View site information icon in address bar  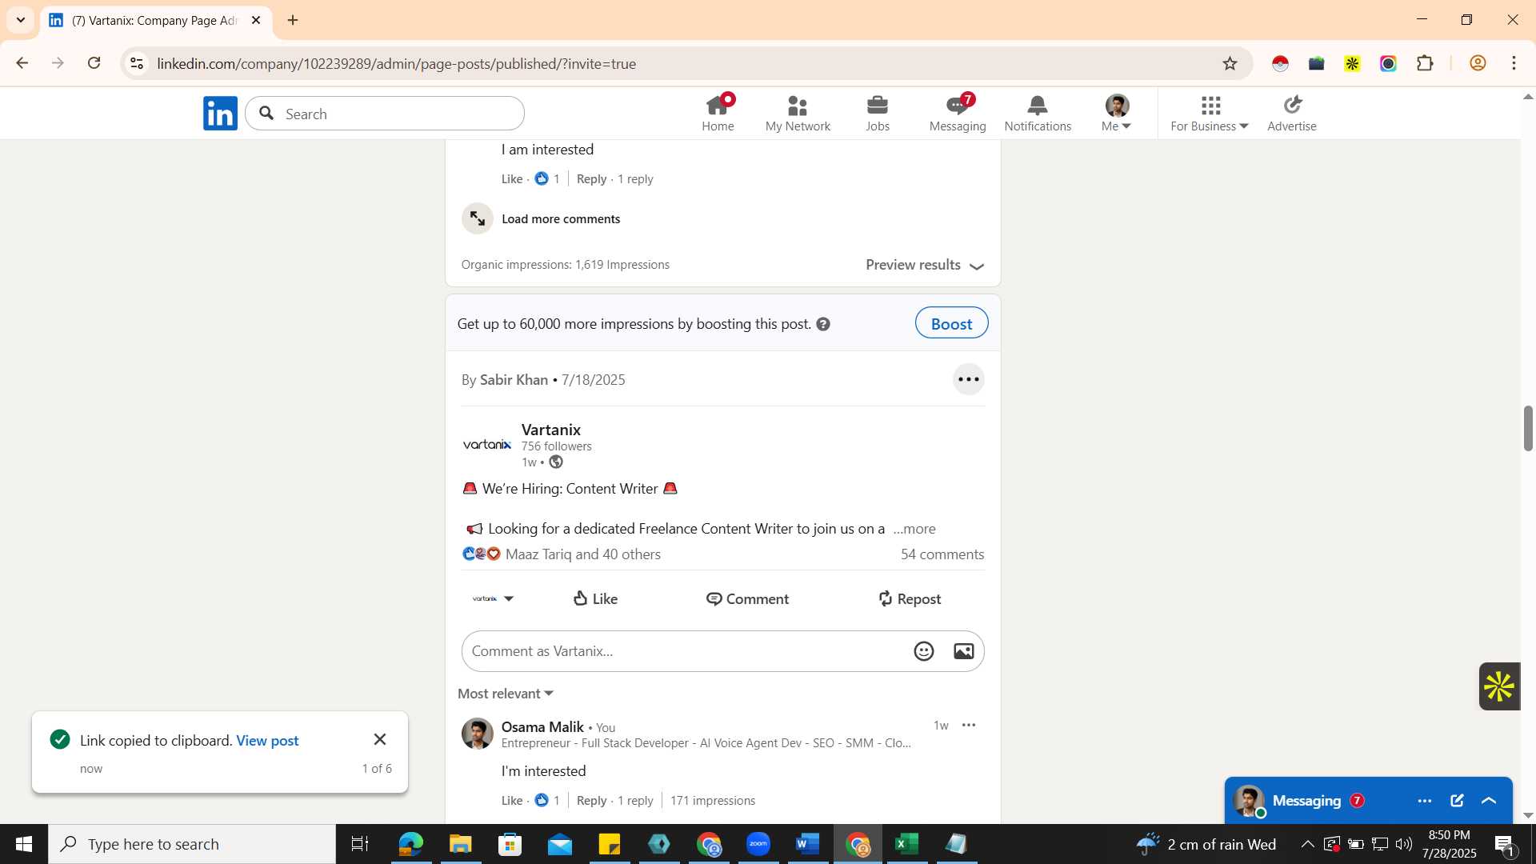coord(137,63)
